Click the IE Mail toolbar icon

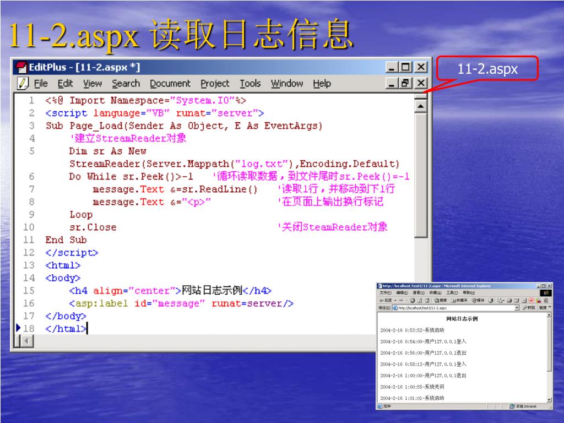501,300
